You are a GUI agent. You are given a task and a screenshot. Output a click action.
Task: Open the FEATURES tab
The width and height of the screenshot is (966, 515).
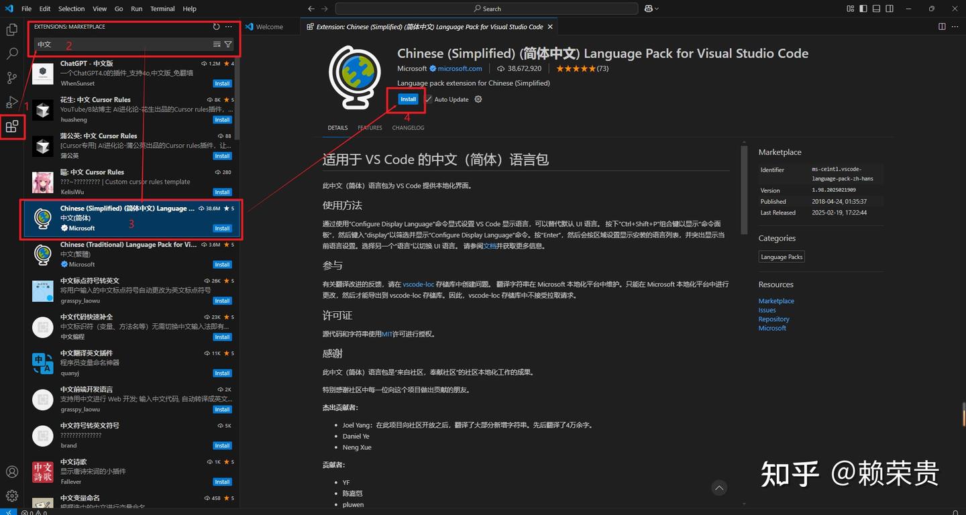coord(370,127)
